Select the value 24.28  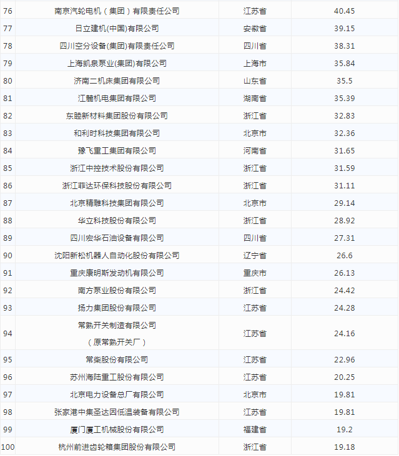(344, 308)
